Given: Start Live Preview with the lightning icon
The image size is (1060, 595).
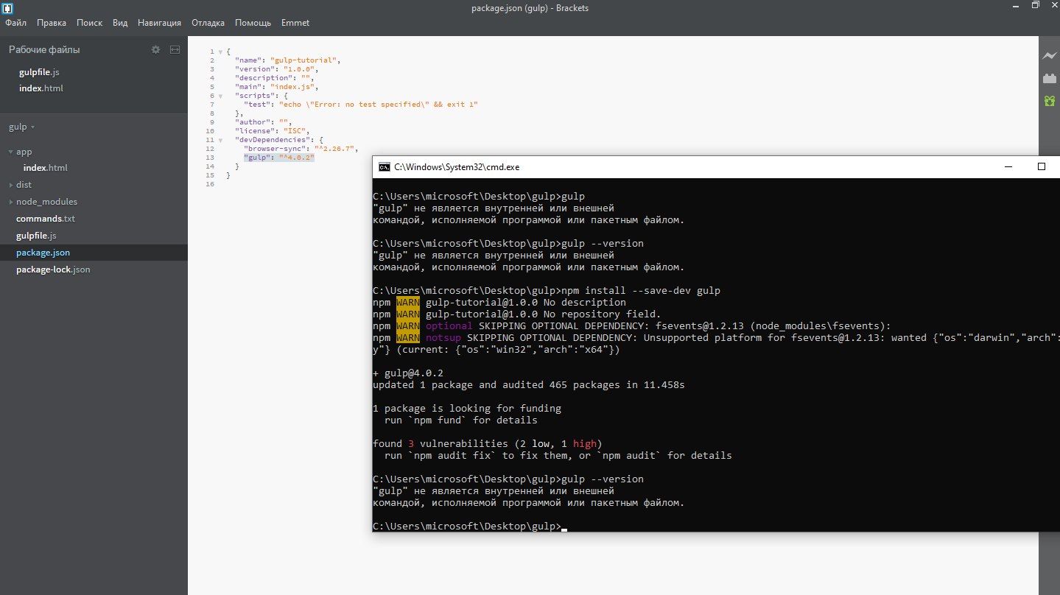Looking at the screenshot, I should pos(1049,56).
